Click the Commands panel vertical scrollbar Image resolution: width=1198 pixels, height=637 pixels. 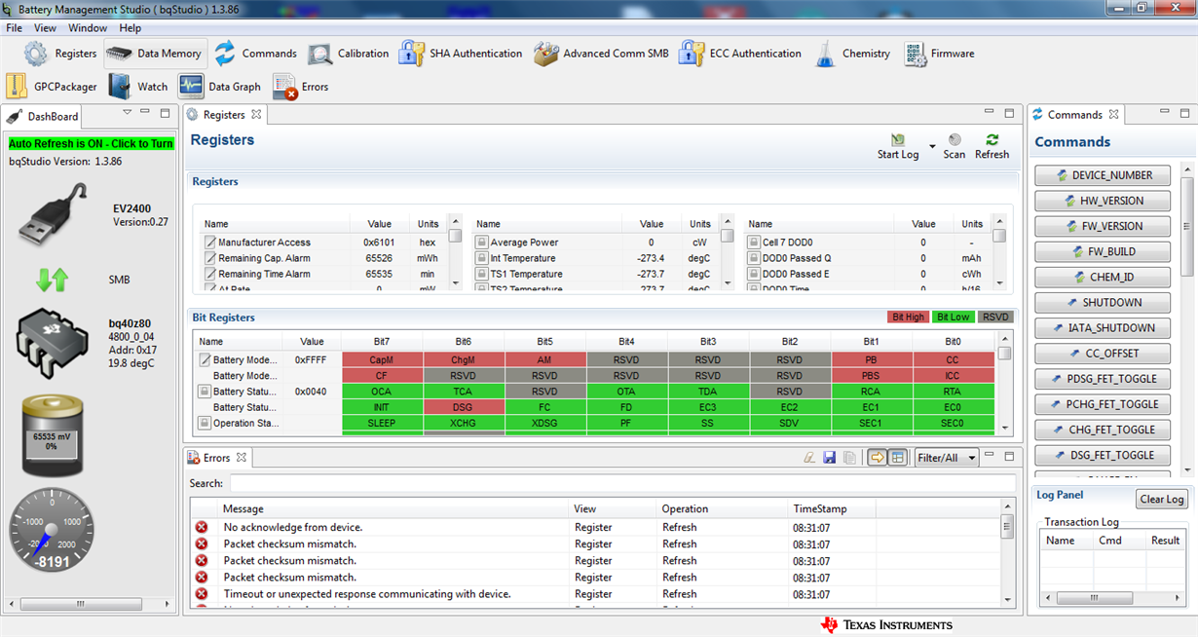coord(1186,321)
